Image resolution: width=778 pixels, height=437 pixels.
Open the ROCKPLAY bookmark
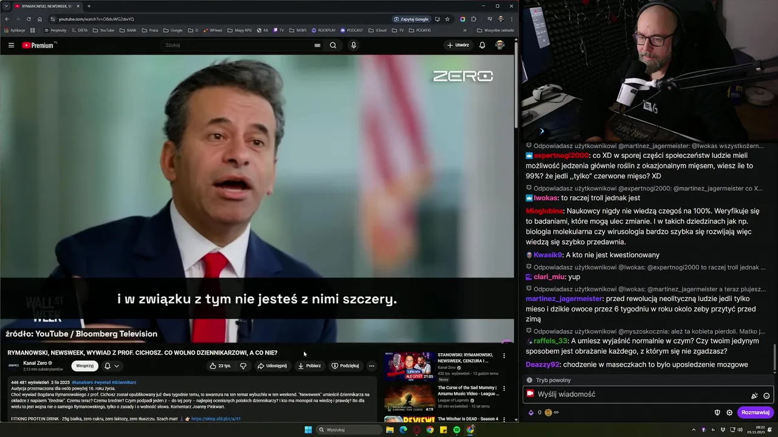[x=323, y=30]
